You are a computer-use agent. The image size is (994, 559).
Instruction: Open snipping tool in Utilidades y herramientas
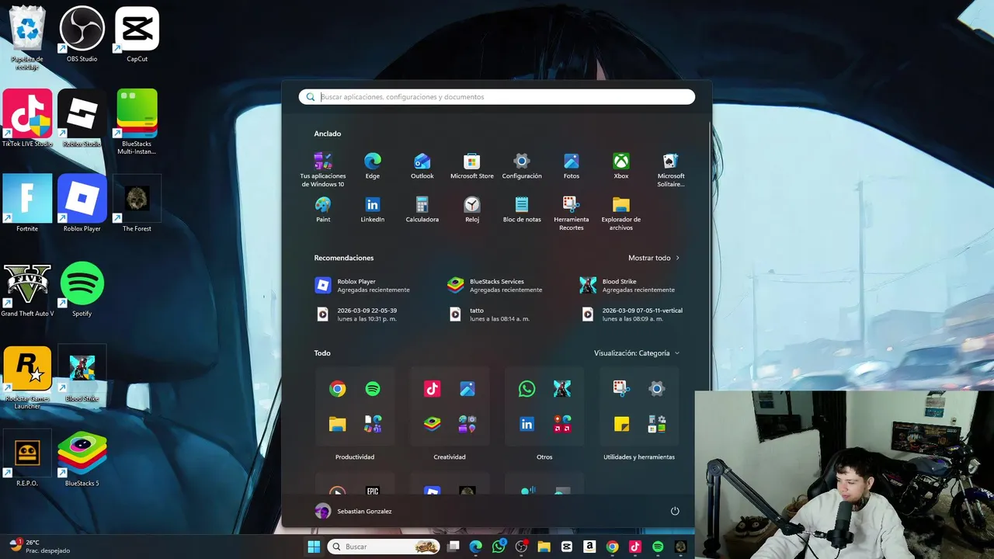pyautogui.click(x=621, y=389)
